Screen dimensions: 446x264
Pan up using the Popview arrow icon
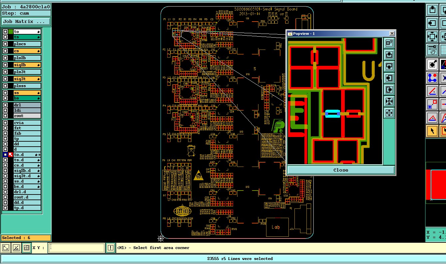(389, 55)
